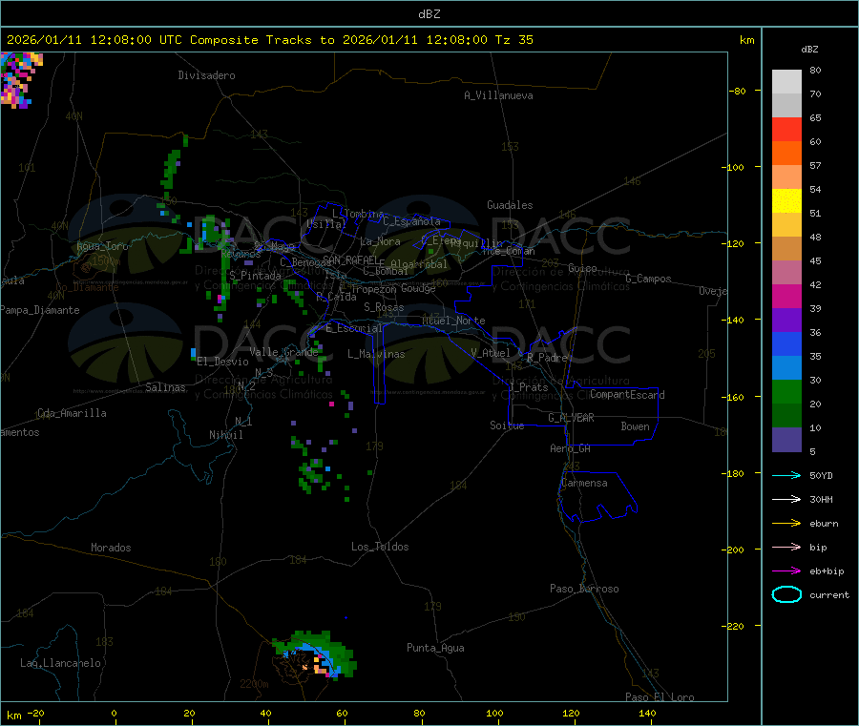Click the bright green 20-30 dBZ band

(x=786, y=391)
